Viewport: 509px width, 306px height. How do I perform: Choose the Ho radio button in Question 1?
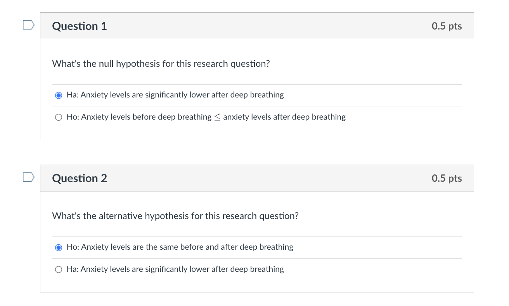[x=59, y=117]
